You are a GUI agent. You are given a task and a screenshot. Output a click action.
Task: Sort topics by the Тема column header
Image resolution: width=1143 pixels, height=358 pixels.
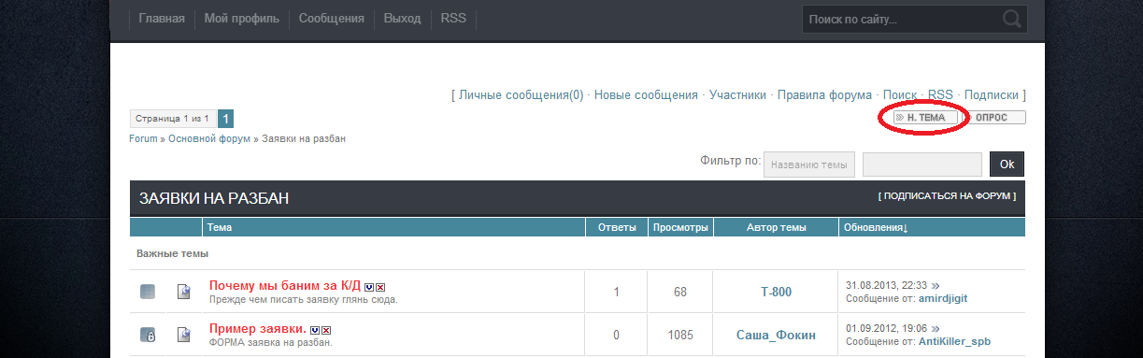click(x=220, y=227)
